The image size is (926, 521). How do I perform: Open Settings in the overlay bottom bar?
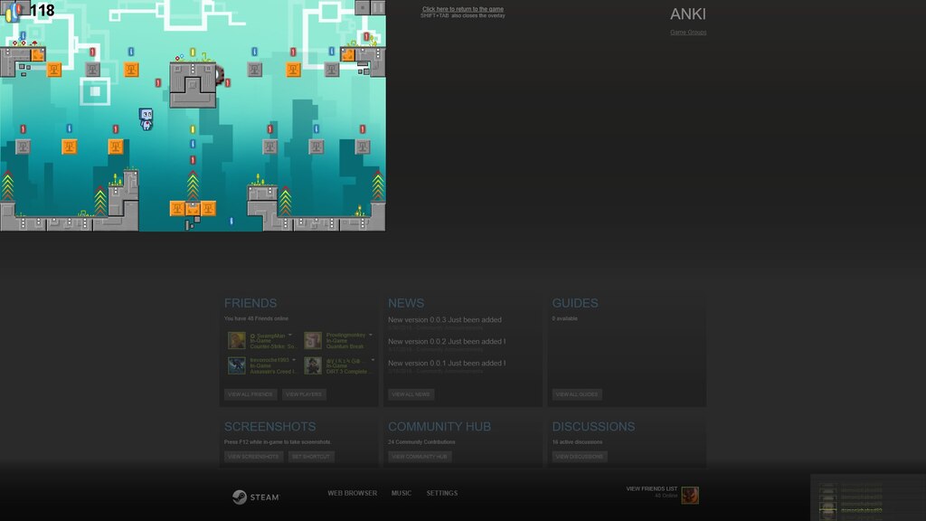[441, 493]
